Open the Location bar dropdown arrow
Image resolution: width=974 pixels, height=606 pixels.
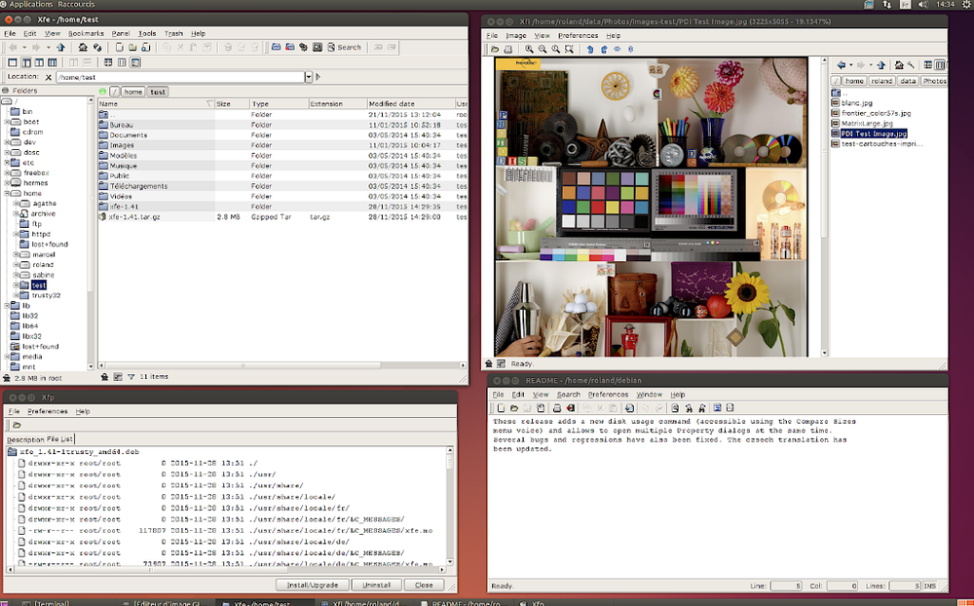[310, 75]
